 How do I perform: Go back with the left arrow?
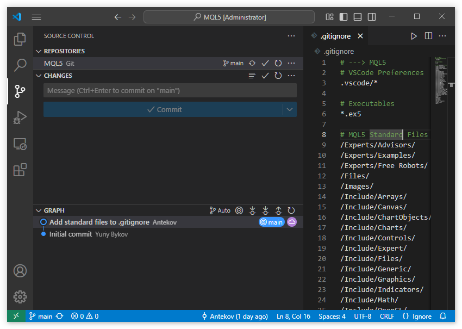[118, 17]
